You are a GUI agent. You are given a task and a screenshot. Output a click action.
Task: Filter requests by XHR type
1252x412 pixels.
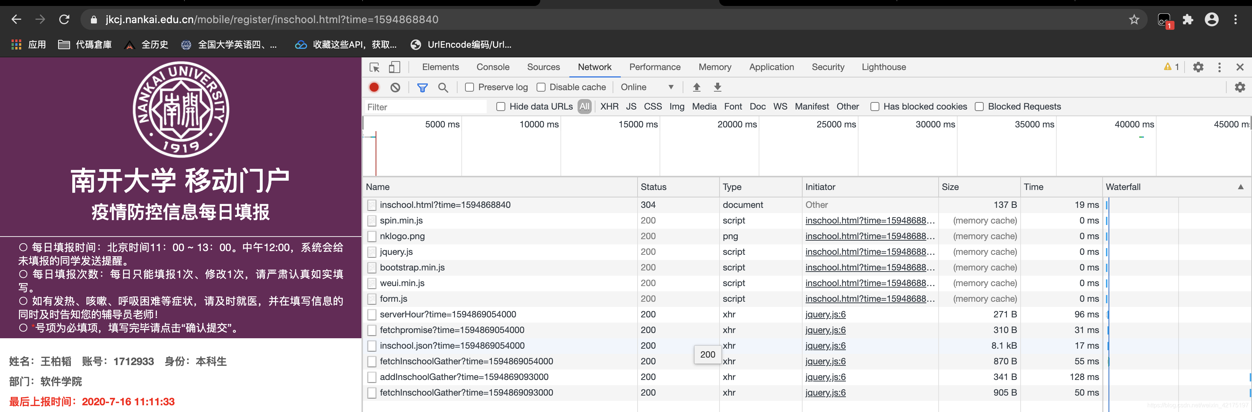click(x=609, y=107)
